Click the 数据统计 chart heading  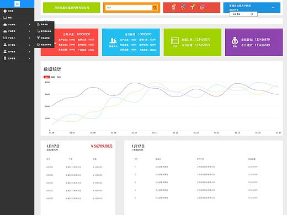[x=52, y=69]
